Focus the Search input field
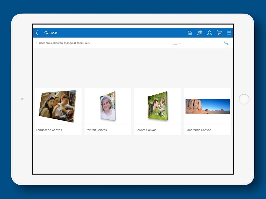This screenshot has width=266, height=199. (197, 44)
